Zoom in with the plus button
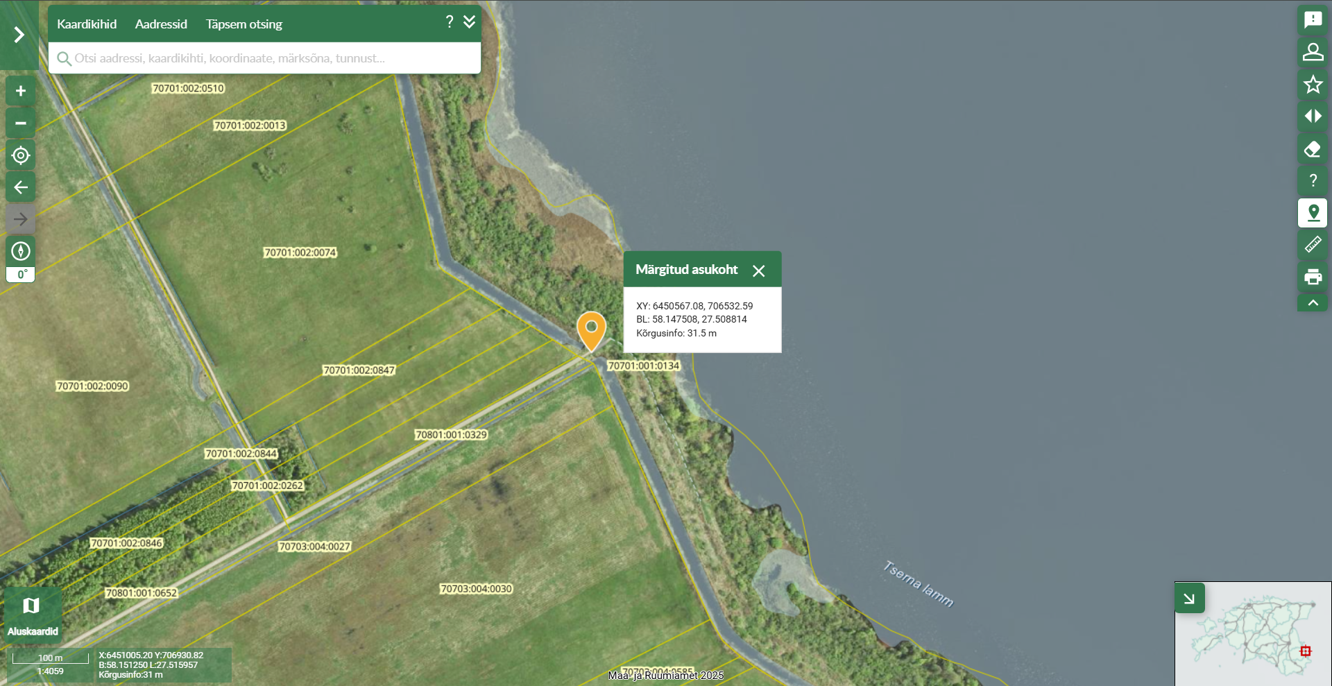Screen dimensions: 1332x686 [x=21, y=91]
